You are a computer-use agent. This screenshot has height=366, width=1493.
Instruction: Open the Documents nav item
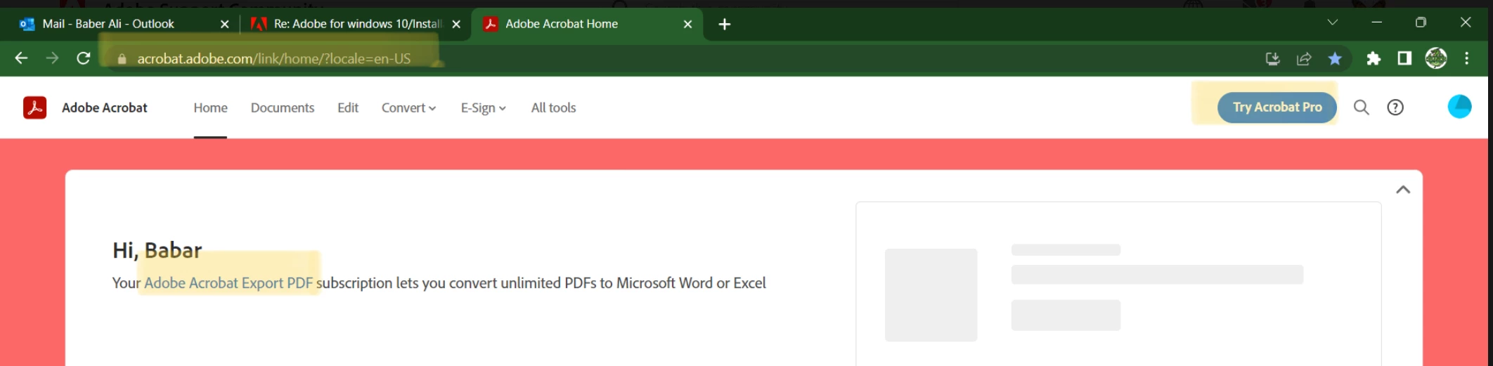(x=283, y=107)
